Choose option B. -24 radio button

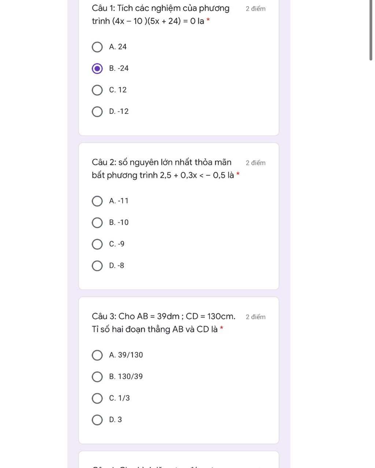97,68
